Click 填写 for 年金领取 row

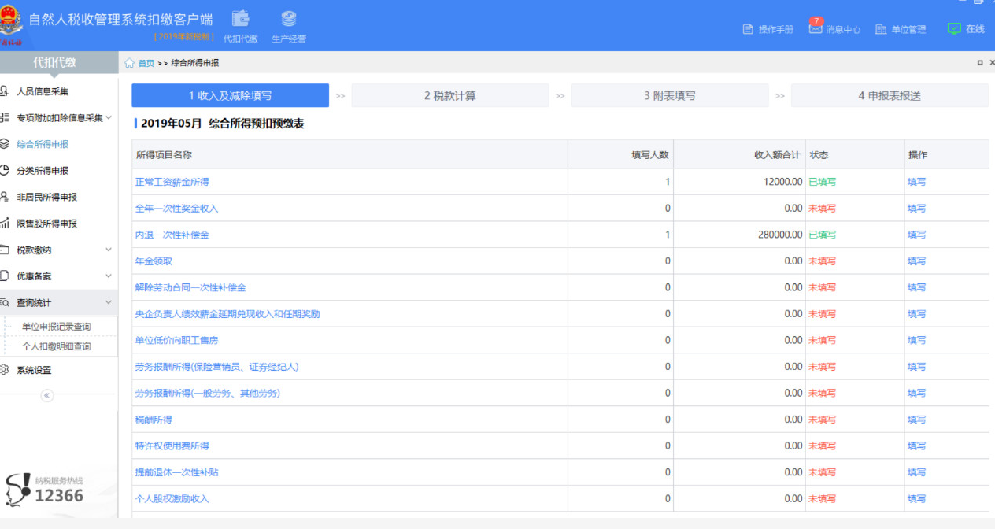click(x=916, y=261)
